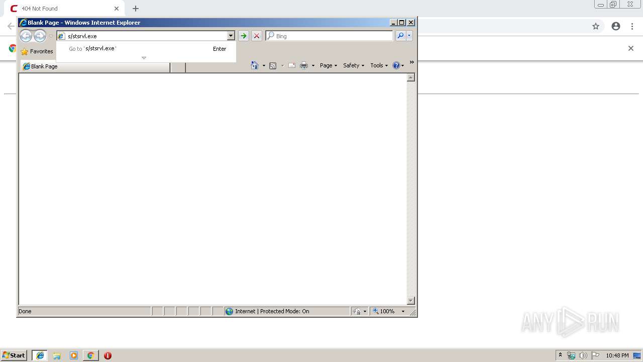Click the magnifier Search button
Viewport: 643px width, 362px height.
(400, 36)
